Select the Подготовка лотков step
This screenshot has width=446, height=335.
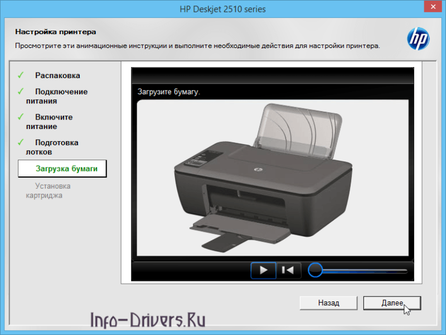pos(52,147)
